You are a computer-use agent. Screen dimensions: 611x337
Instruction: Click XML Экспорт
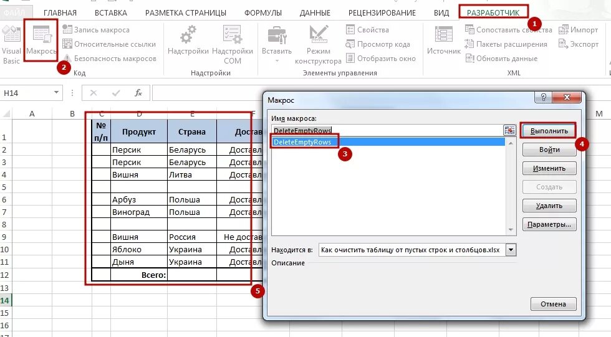point(579,44)
